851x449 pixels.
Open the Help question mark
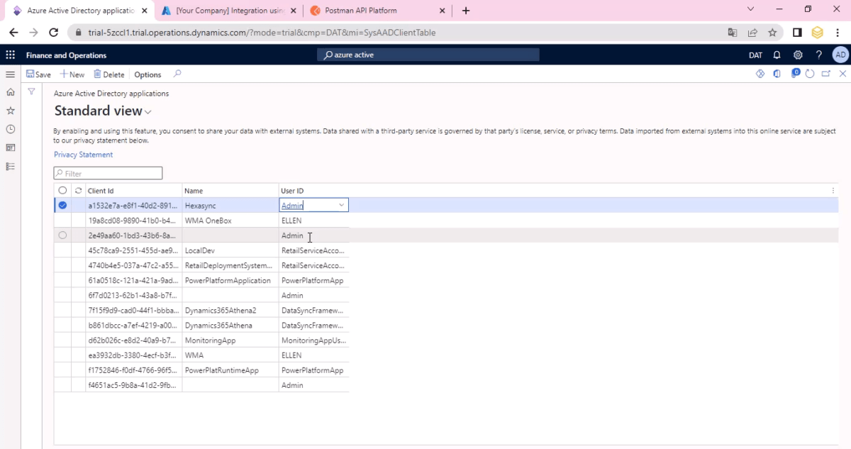(818, 55)
